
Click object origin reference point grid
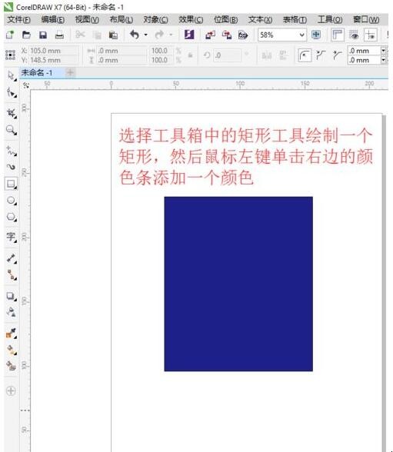pyautogui.click(x=10, y=55)
